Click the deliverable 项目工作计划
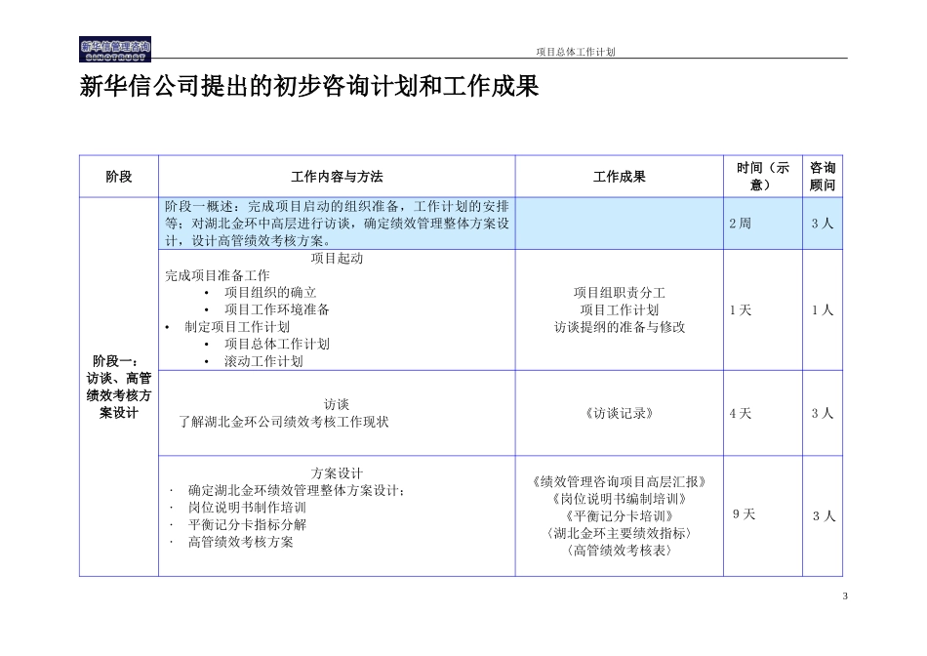Image resolution: width=927 pixels, height=656 pixels. coord(619,310)
